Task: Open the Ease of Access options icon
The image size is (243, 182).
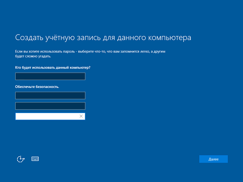Action: click(x=21, y=159)
